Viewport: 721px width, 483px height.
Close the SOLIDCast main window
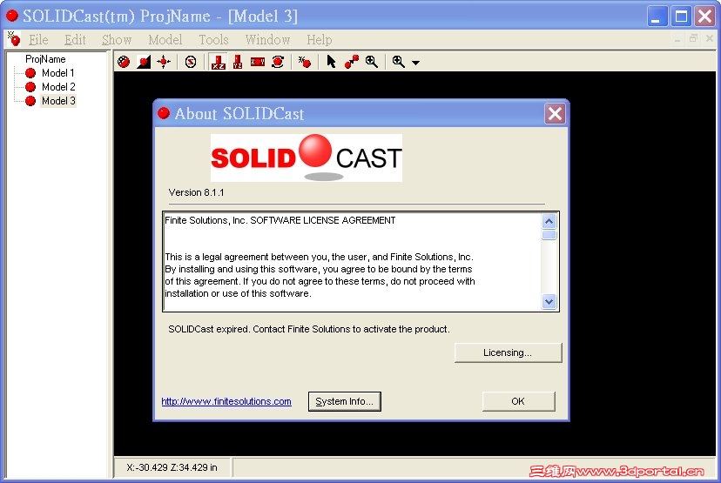tap(704, 17)
